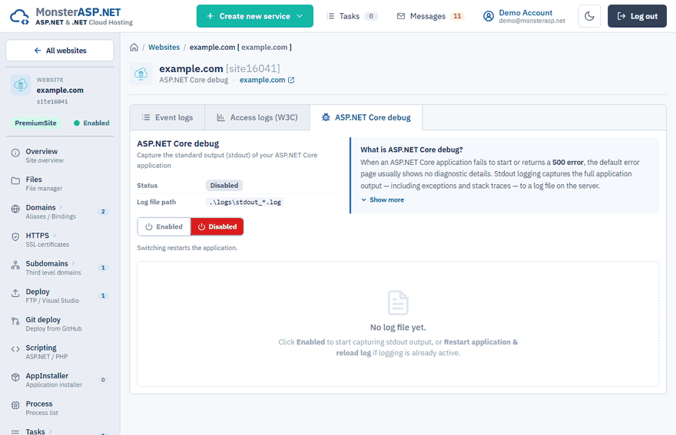Click log file path .\logs\stdout_*.log
Viewport: 676px width, 435px height.
tap(245, 202)
